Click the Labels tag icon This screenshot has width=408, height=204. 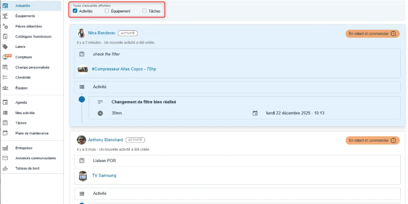(5, 46)
